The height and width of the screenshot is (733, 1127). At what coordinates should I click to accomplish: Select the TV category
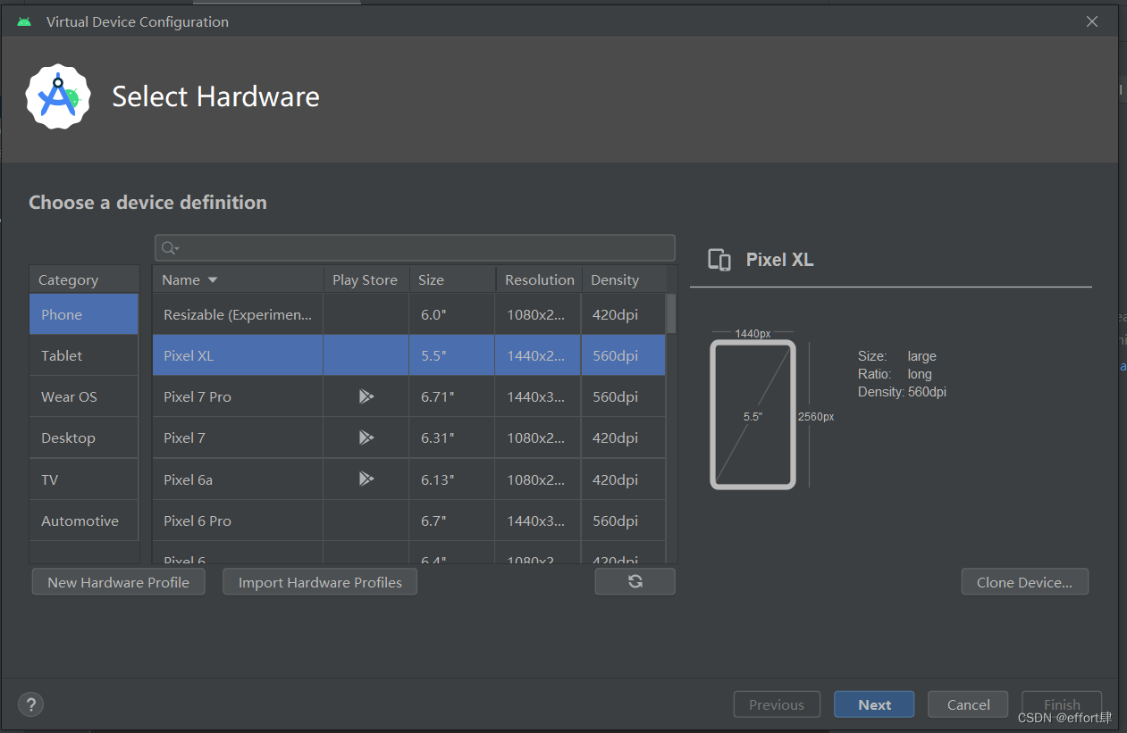tap(84, 479)
